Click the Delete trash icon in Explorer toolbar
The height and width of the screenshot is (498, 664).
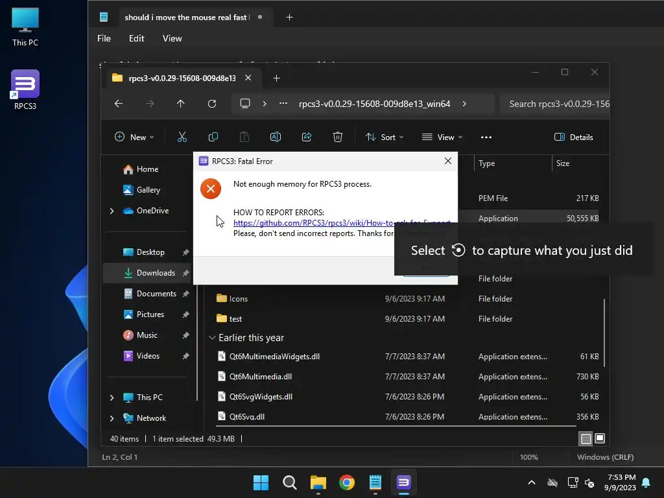tap(337, 137)
